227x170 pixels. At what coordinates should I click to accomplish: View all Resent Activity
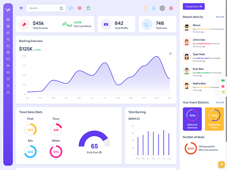click(x=219, y=17)
